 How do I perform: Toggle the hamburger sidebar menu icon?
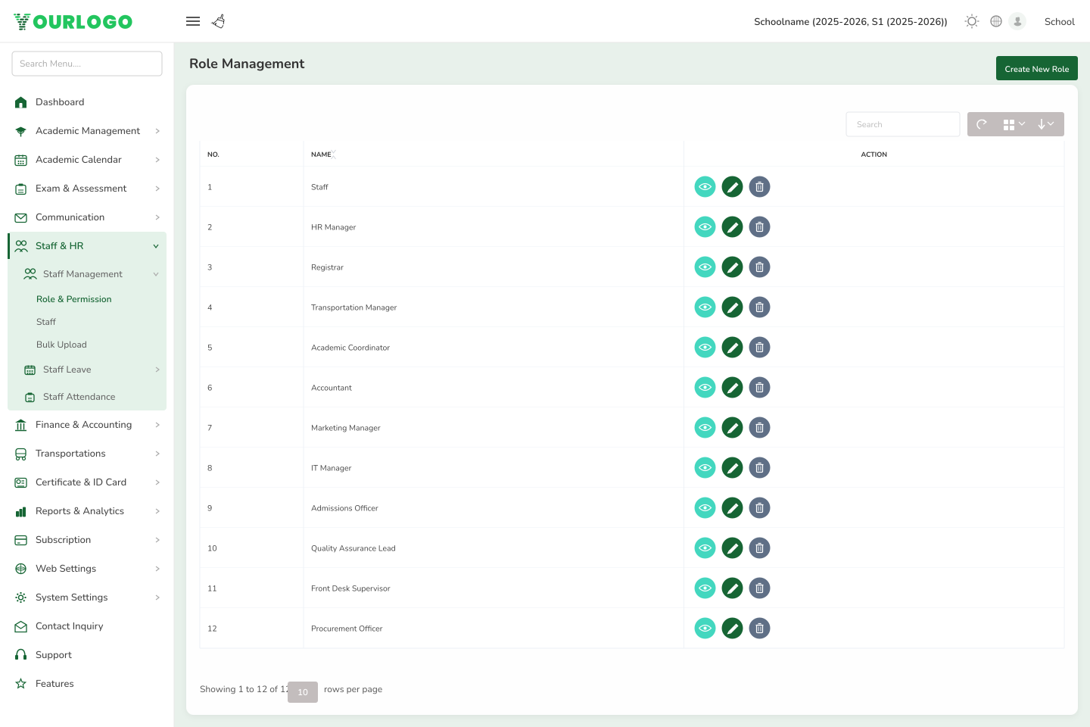[193, 21]
